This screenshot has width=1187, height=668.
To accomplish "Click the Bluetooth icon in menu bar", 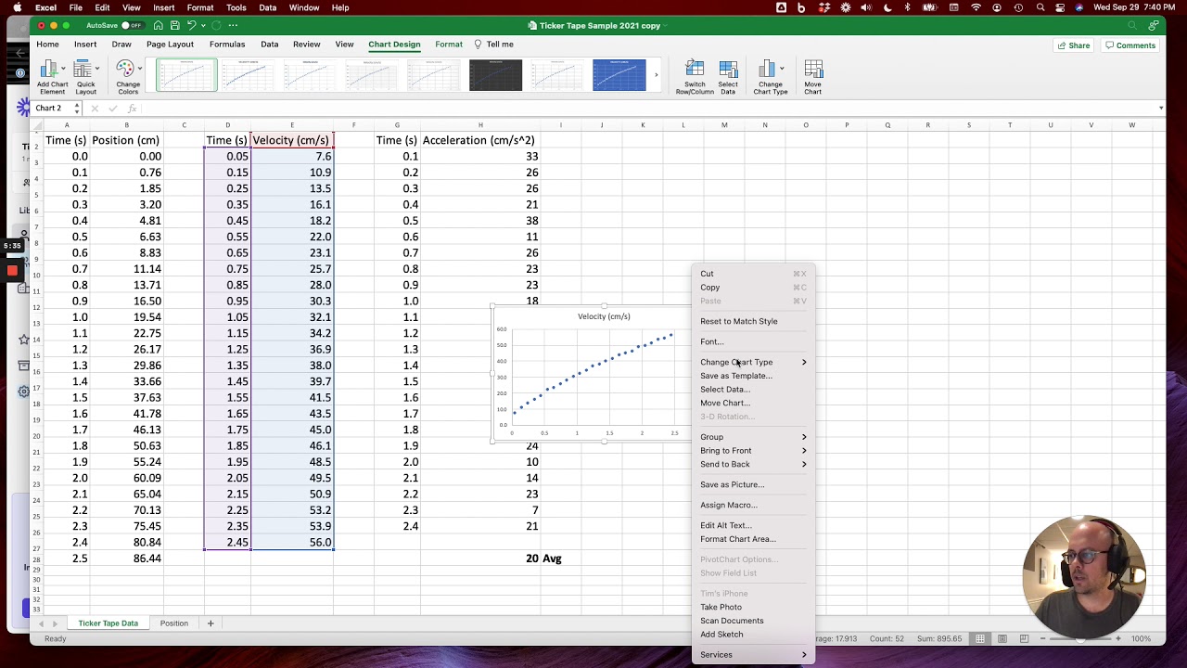I will pyautogui.click(x=908, y=7).
